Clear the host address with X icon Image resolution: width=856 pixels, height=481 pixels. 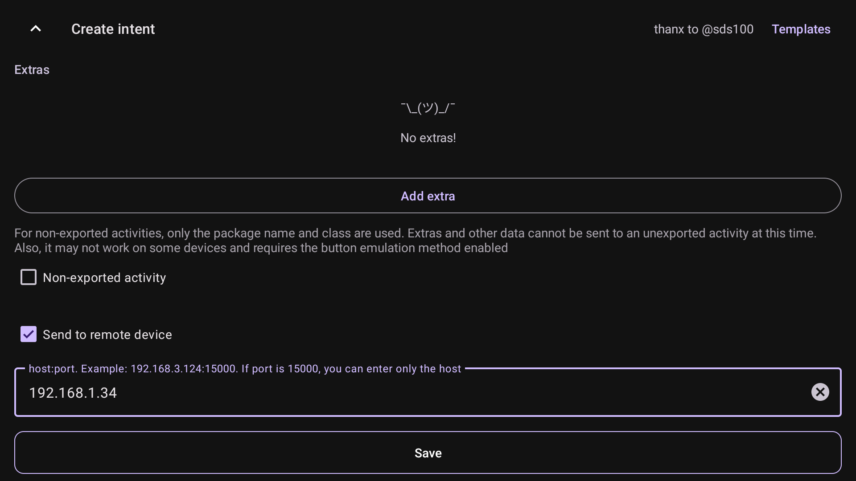click(819, 392)
